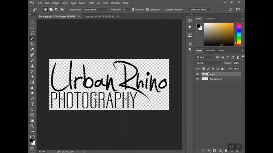The height and width of the screenshot is (153, 273).
Task: Select the Hand tool
Action: point(32,121)
